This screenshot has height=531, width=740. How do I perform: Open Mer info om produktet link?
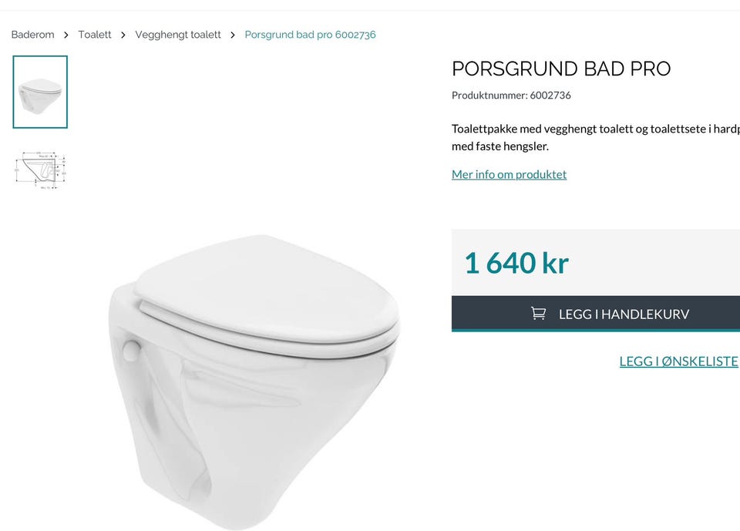(x=509, y=174)
